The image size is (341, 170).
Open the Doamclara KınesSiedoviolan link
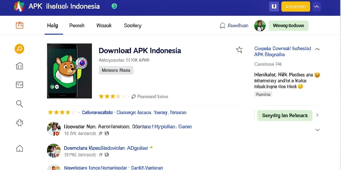[95, 148]
